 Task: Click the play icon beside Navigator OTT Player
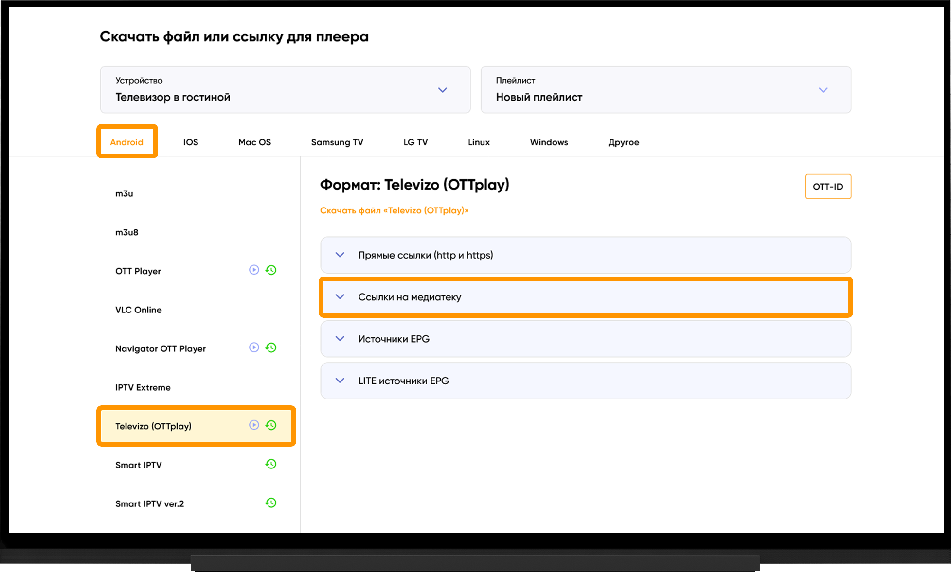coord(254,347)
